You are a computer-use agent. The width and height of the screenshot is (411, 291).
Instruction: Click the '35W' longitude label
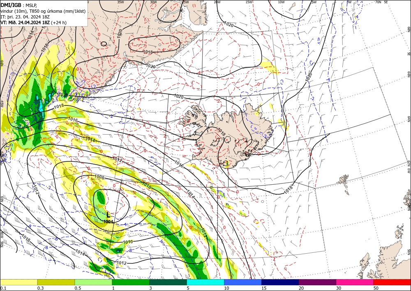coord(120,2)
